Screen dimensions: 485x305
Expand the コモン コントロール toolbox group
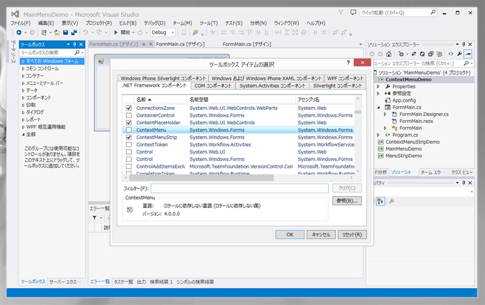(x=23, y=68)
